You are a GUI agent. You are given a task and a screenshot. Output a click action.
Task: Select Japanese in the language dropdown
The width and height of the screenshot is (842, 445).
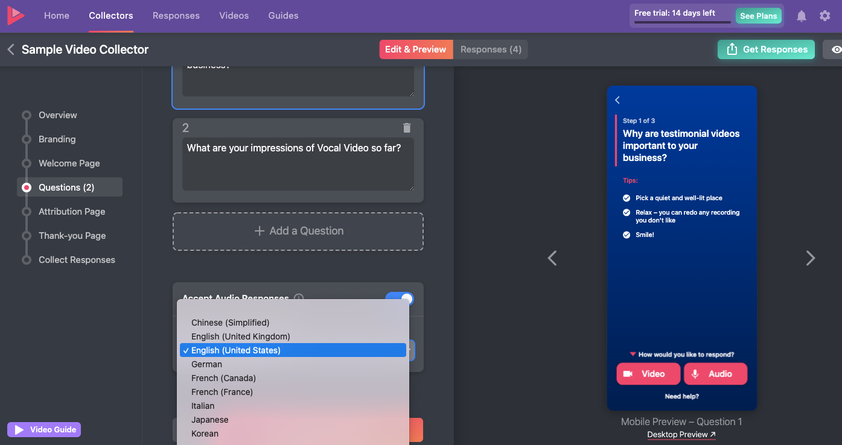point(209,420)
